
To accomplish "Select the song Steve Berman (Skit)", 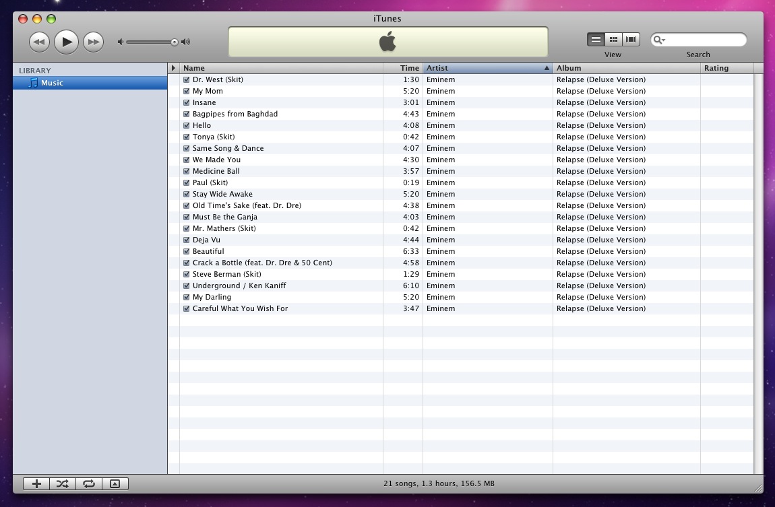I will tap(227, 274).
